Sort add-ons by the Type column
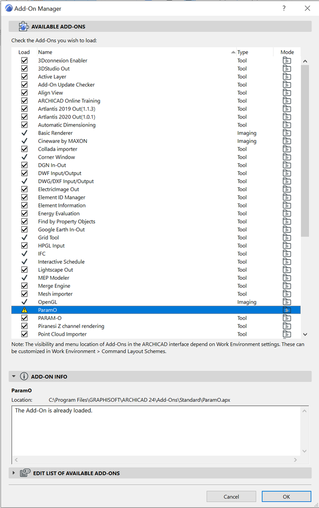Image resolution: width=319 pixels, height=508 pixels. tap(254, 52)
